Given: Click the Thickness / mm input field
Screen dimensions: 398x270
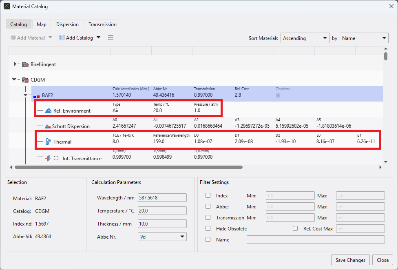Looking at the screenshot, I should click(x=162, y=224).
